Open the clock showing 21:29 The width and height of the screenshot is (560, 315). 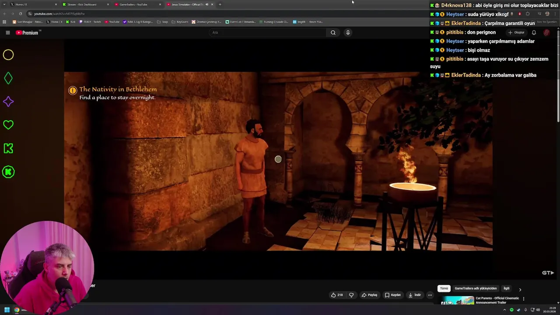(x=549, y=310)
